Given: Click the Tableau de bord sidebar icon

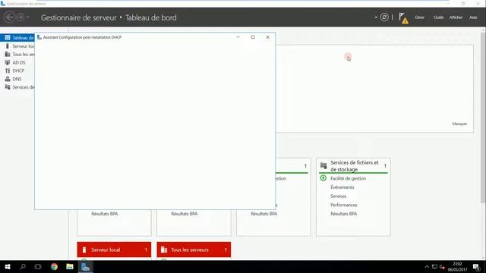Looking at the screenshot, I should [8, 38].
